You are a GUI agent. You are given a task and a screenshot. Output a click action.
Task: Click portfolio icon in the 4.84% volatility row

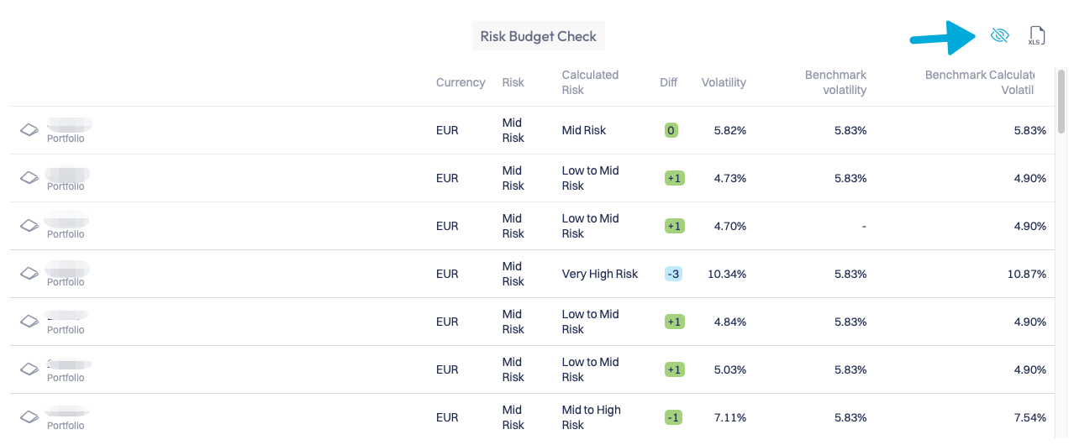tap(29, 322)
